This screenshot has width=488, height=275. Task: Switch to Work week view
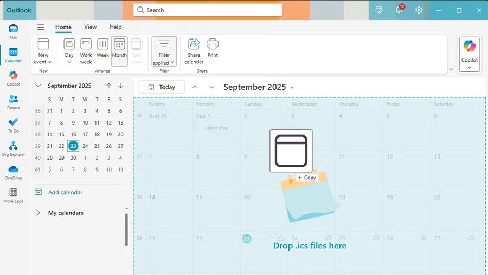(x=86, y=51)
